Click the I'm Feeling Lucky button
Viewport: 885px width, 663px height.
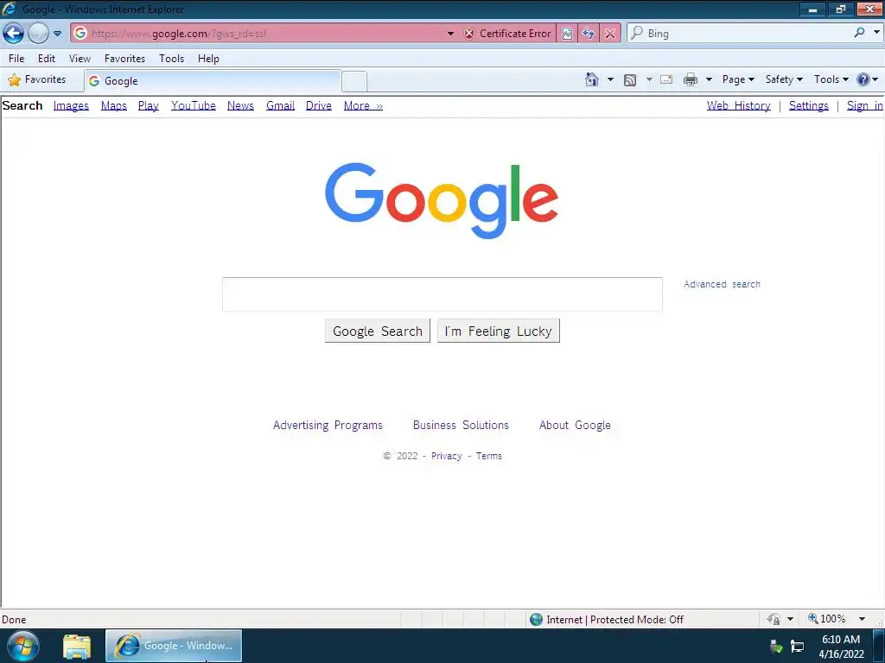(x=499, y=331)
